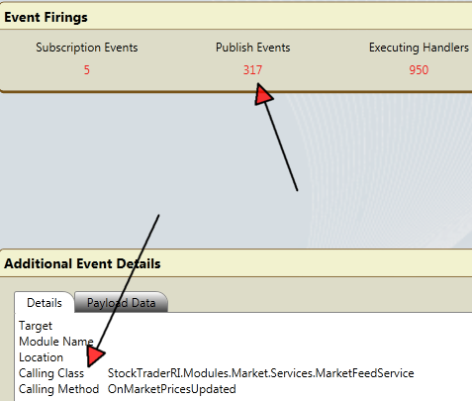Image resolution: width=472 pixels, height=401 pixels.
Task: Select the Executing Handlers label
Action: click(x=419, y=48)
